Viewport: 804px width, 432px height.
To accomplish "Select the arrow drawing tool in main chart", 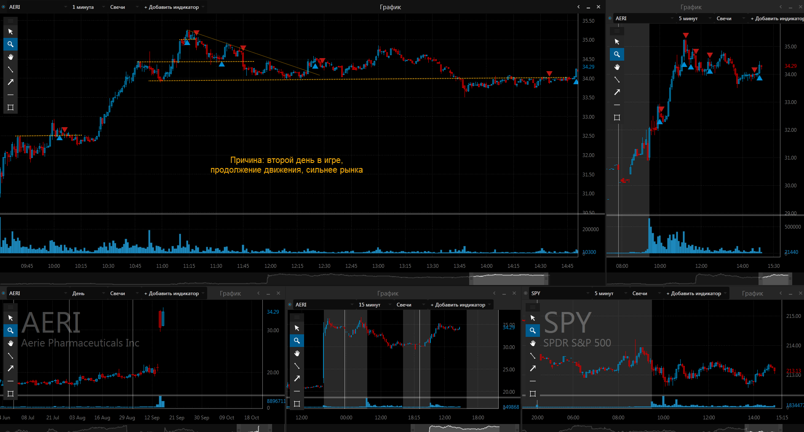I will tap(11, 82).
